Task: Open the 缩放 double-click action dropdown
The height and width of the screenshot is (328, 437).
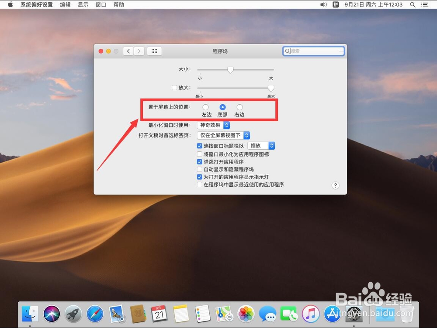Action: 261,145
